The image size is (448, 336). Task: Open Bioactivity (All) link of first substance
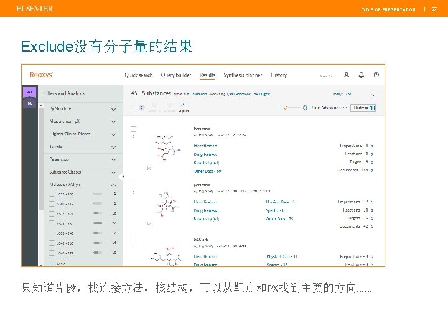click(x=207, y=162)
